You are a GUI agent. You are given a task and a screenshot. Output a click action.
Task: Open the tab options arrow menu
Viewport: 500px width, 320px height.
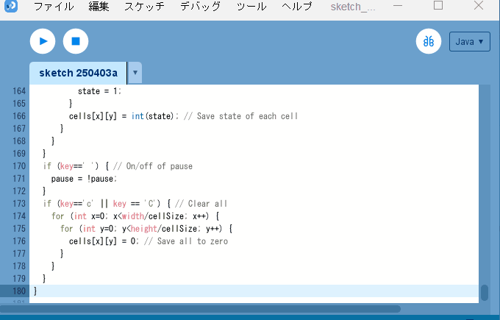click(135, 73)
